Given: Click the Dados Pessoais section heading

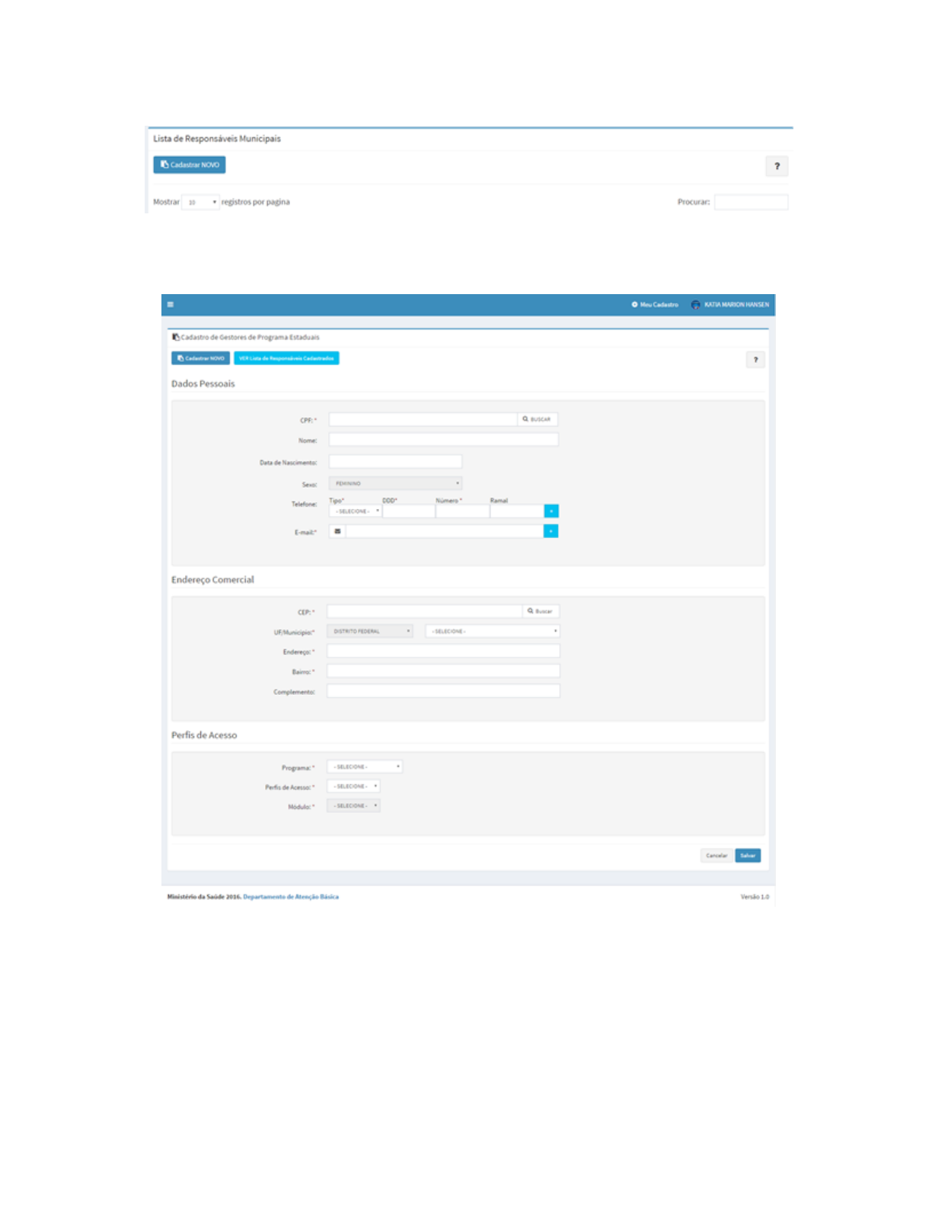Looking at the screenshot, I should (203, 383).
